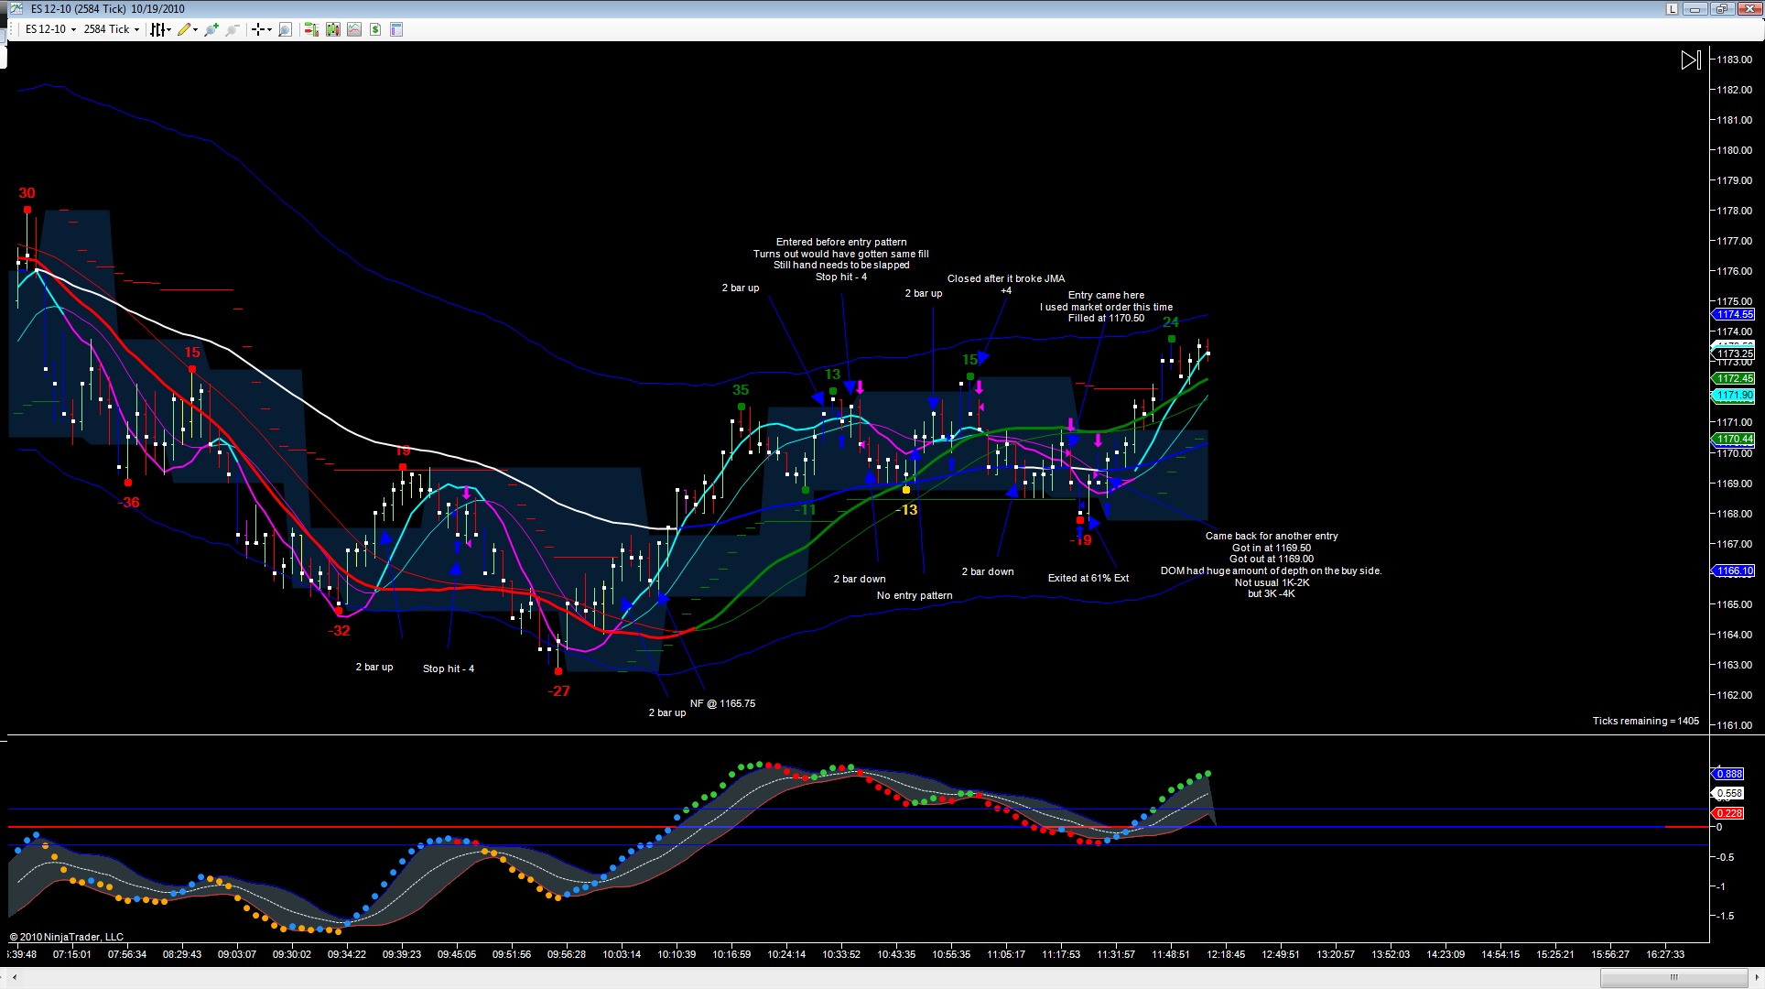
Task: Click the green 35 swing label
Action: click(x=741, y=391)
